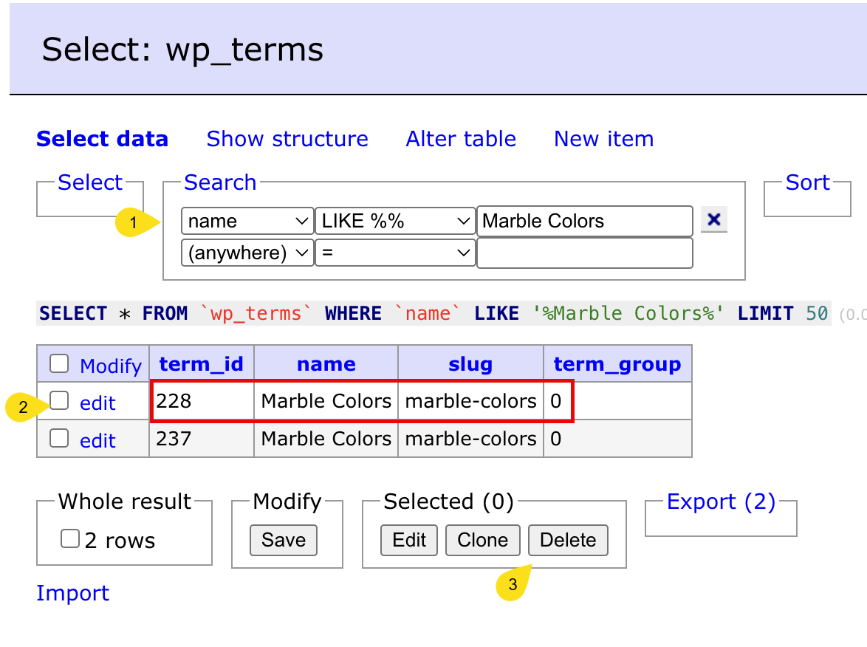
Task: Edit the row with term_id 237
Action: (x=97, y=441)
